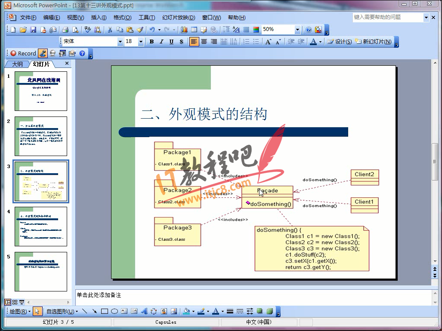
Task: Open PowerPoint Help icon in toolbar
Action: coord(309,30)
